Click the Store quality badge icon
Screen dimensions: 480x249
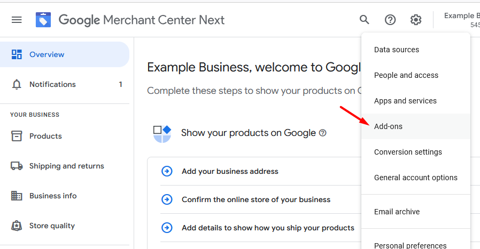click(x=17, y=226)
